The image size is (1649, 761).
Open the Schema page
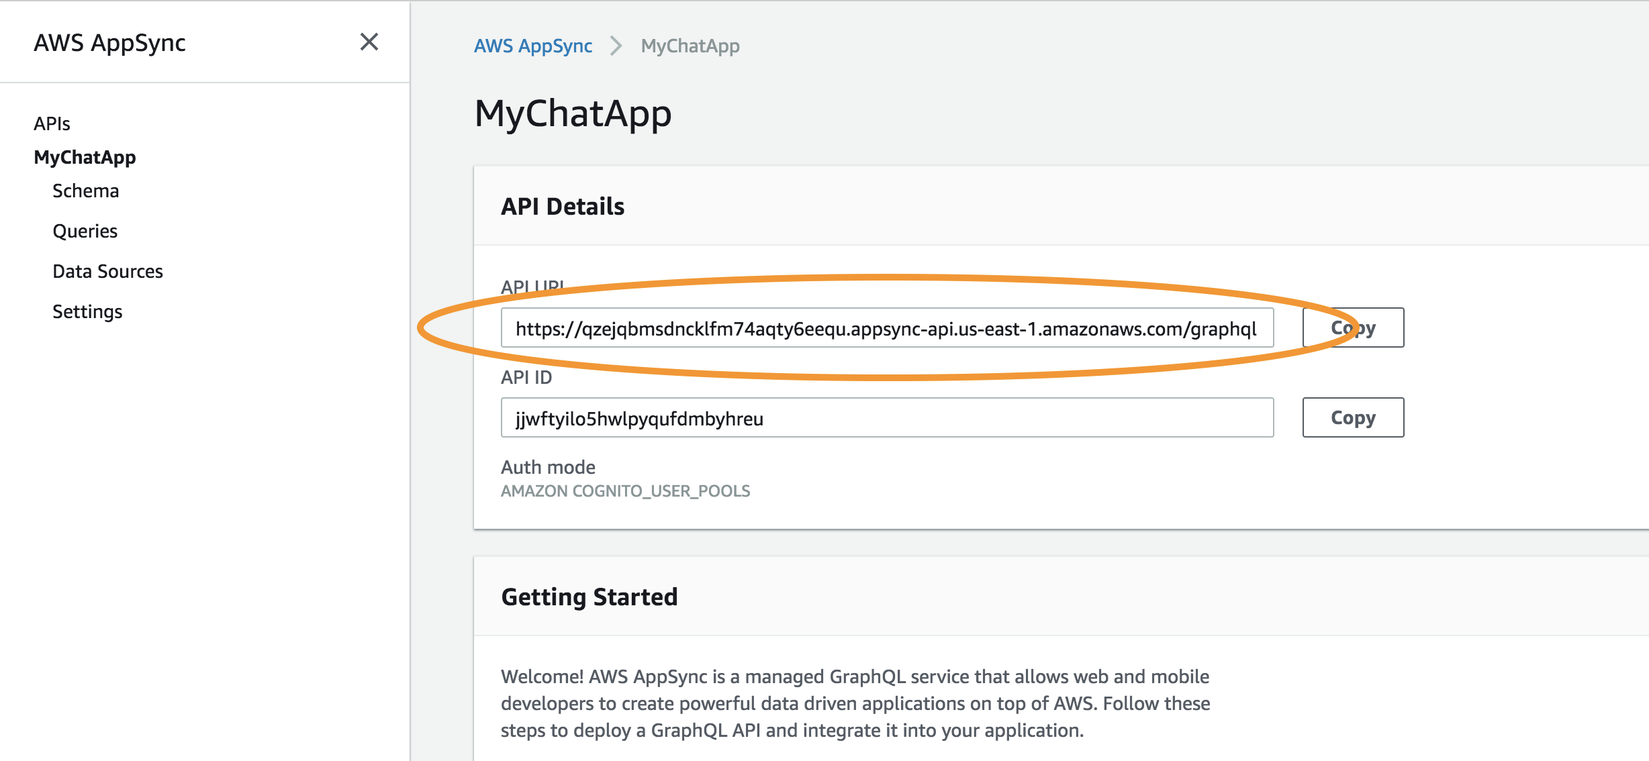(86, 191)
